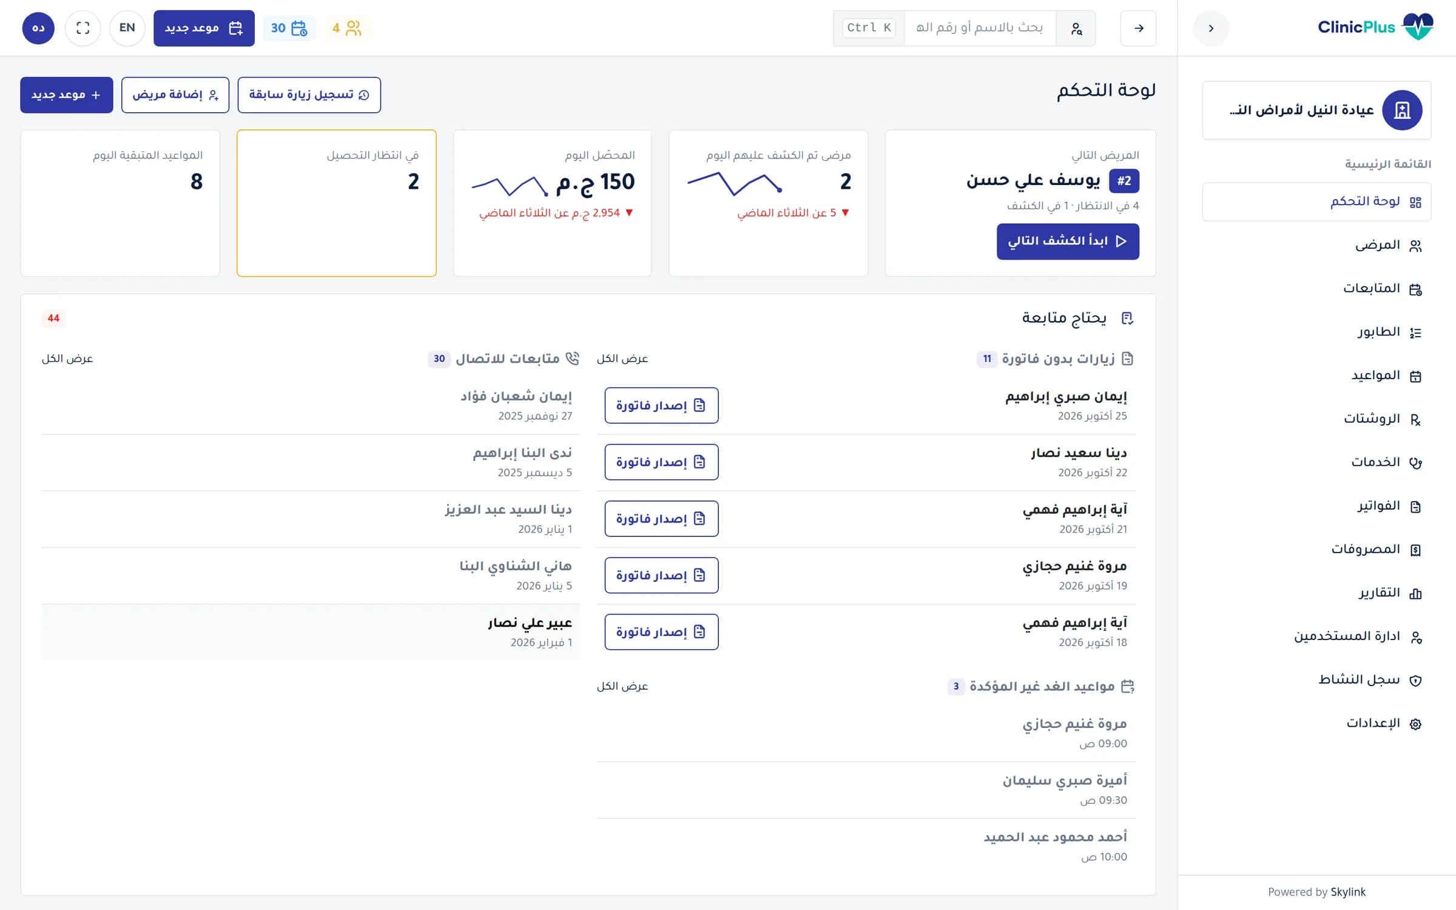
Task: Select the 'في انتظار التحصيل' card
Action: click(x=337, y=203)
